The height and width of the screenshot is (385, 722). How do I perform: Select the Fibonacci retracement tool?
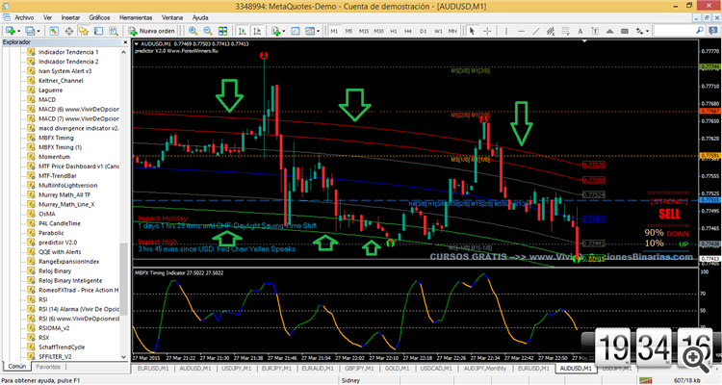click(565, 31)
